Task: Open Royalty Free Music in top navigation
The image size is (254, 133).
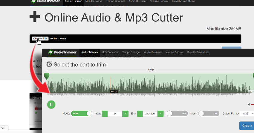Action: coord(183,1)
